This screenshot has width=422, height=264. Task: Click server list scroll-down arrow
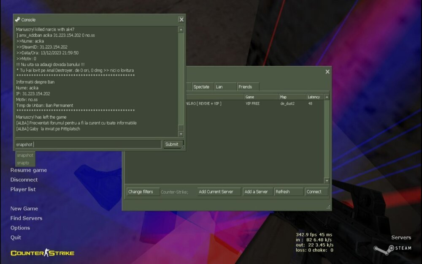tap(326, 180)
